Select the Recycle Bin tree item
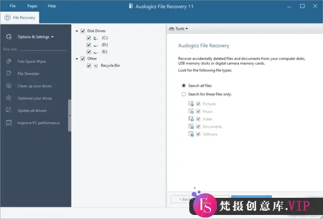 pos(110,66)
